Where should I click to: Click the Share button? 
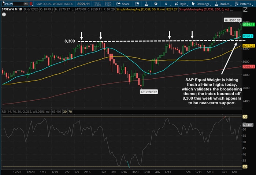click(x=123, y=4)
